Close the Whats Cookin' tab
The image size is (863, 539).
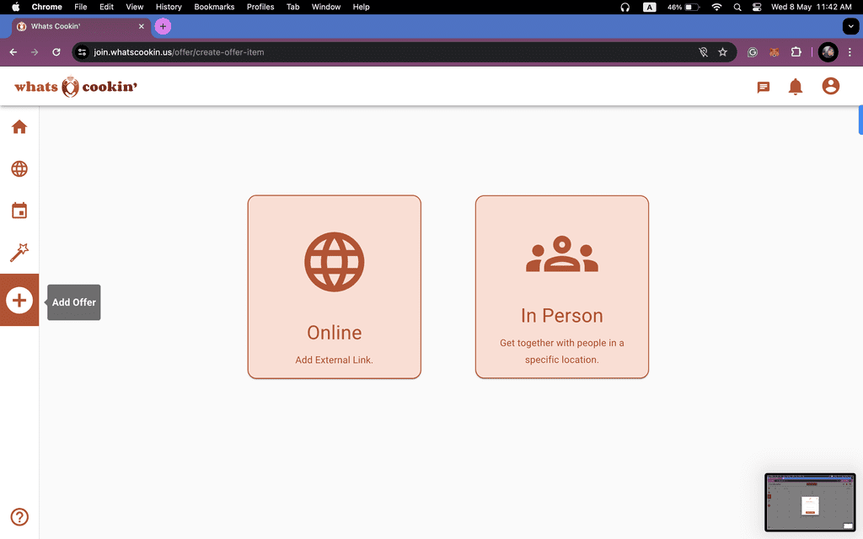142,26
